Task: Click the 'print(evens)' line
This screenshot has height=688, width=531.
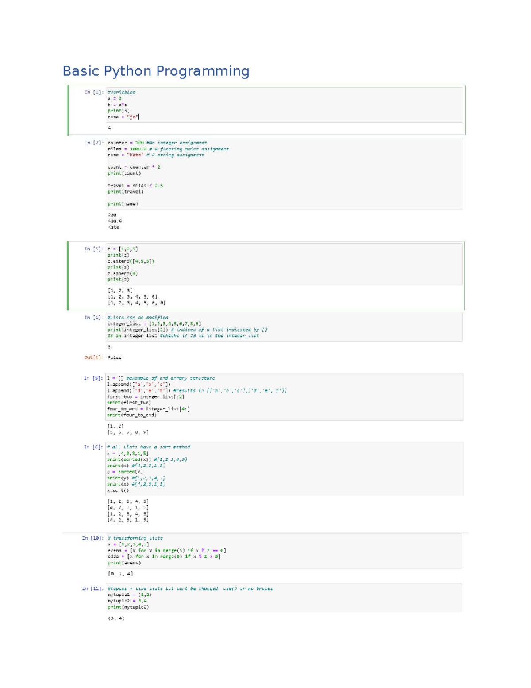Action: (124, 563)
